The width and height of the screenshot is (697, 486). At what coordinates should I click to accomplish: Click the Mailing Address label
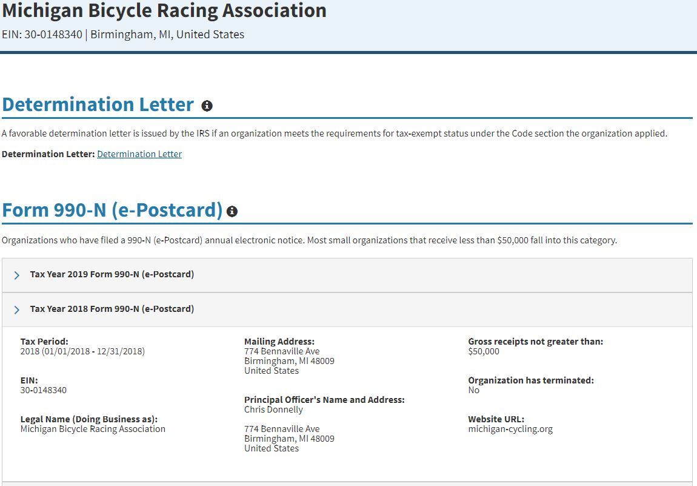279,342
